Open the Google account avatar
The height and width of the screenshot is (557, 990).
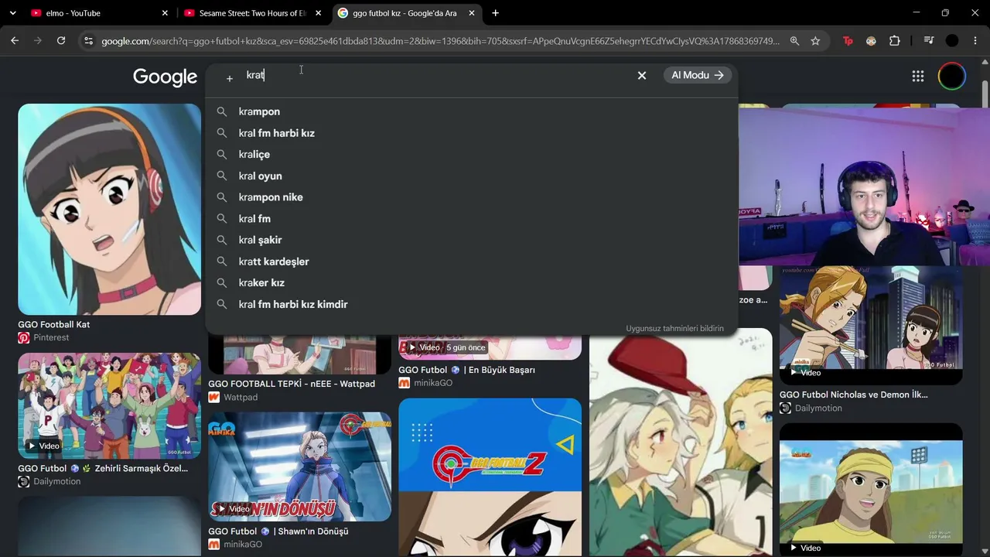[952, 76]
